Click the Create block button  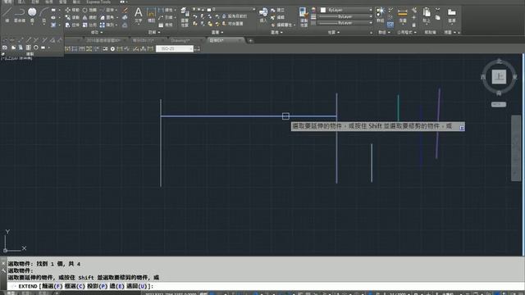(x=278, y=11)
